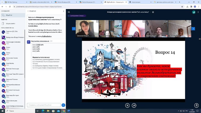
Task: Click the recording indicator icon
Action: coord(153,12)
